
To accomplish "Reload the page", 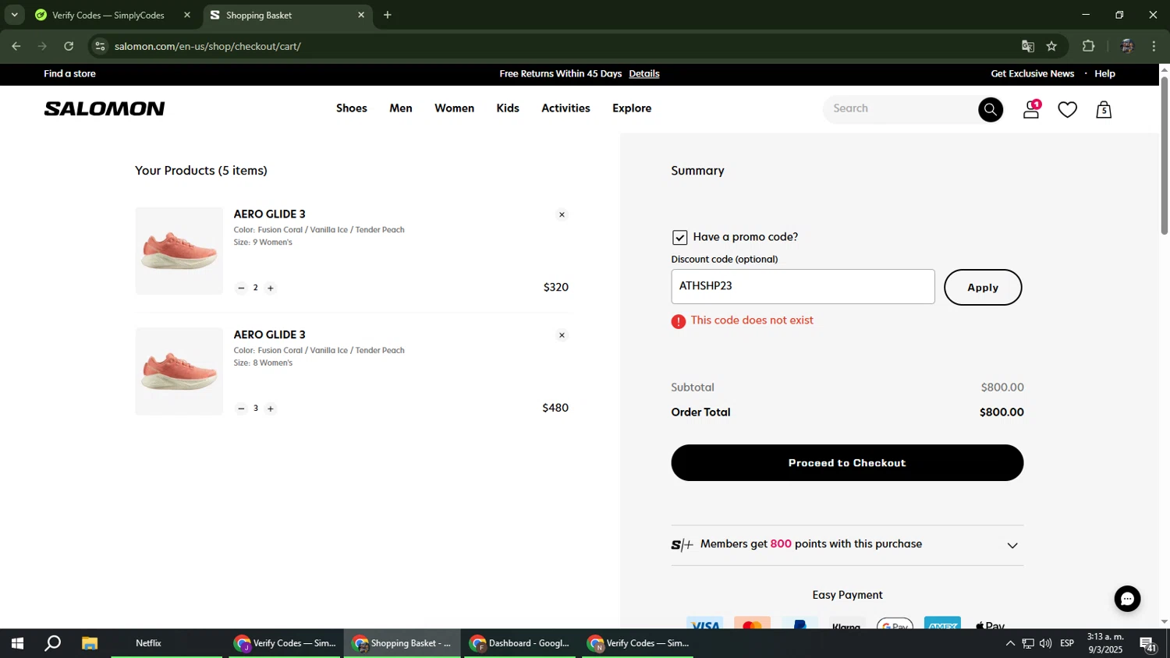I will pos(69,46).
